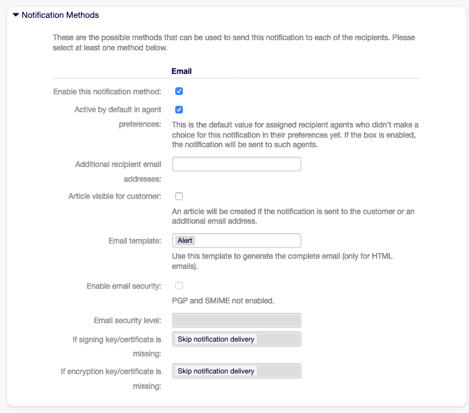Click the "Article visible for customer:" label
This screenshot has height=413, width=469.
click(x=115, y=196)
